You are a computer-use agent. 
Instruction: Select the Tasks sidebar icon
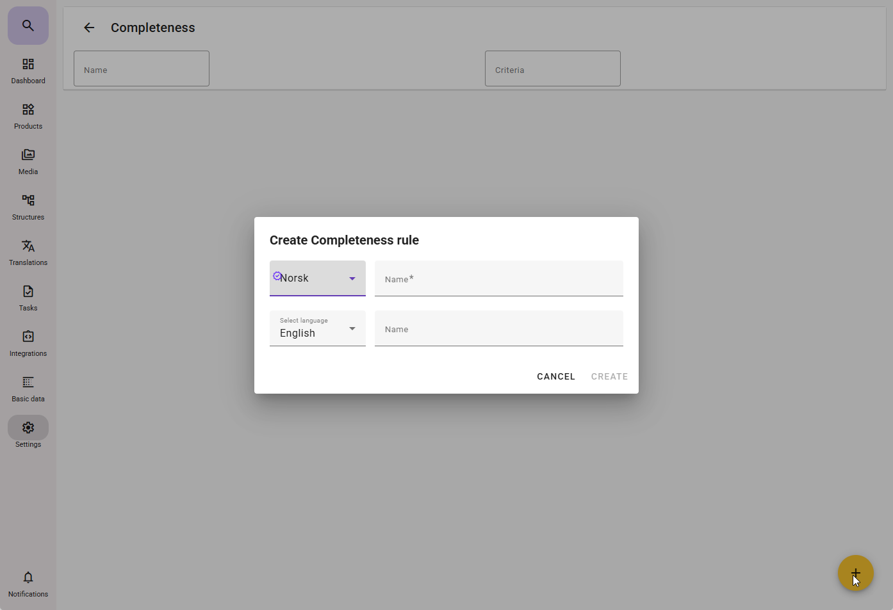click(28, 298)
